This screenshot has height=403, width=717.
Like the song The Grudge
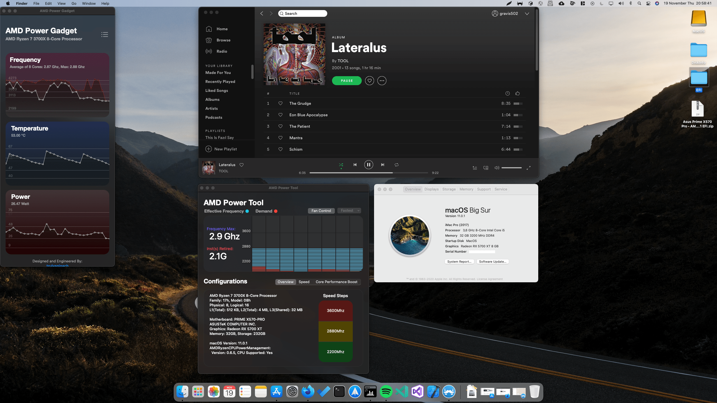[280, 103]
